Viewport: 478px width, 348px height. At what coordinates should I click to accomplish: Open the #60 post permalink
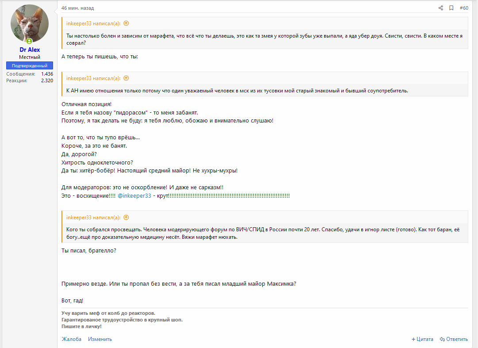(x=464, y=8)
